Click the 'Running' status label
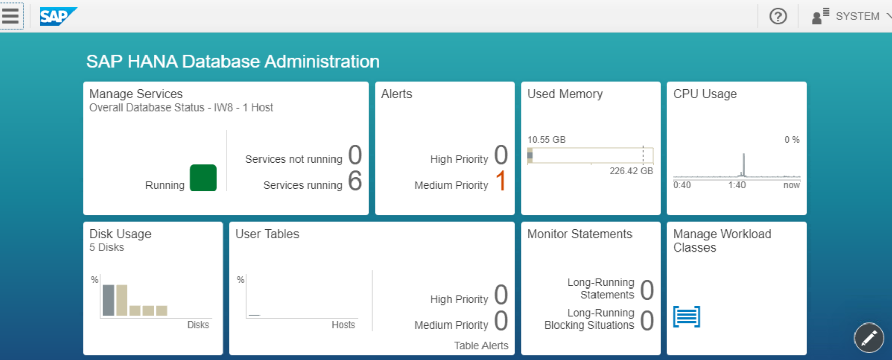The image size is (892, 360). 165,185
